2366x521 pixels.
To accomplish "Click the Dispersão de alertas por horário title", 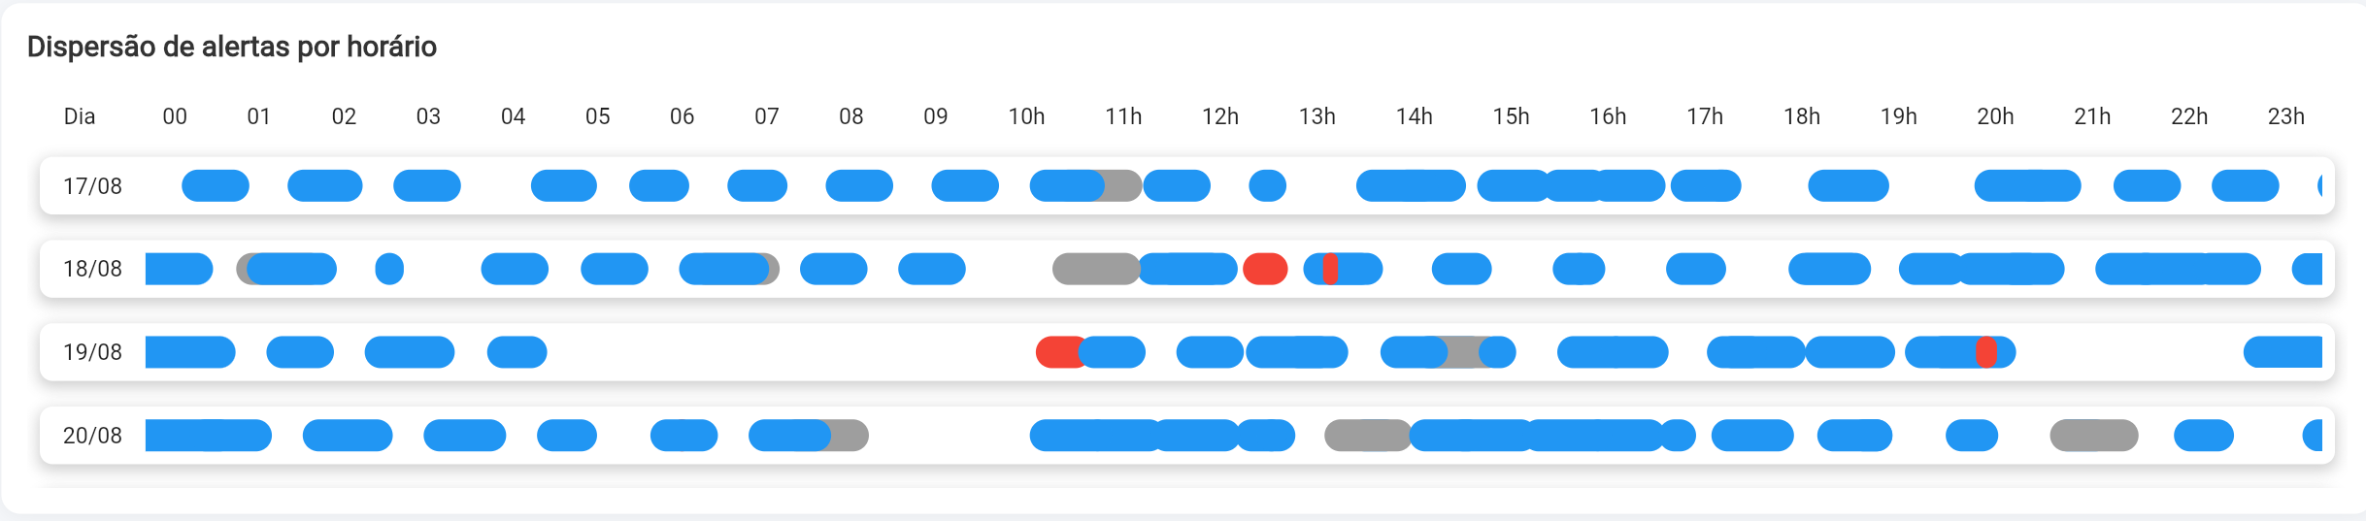I will [232, 47].
